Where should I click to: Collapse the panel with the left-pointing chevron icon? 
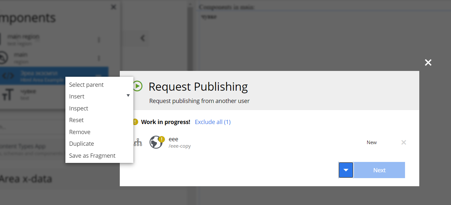[x=142, y=38]
